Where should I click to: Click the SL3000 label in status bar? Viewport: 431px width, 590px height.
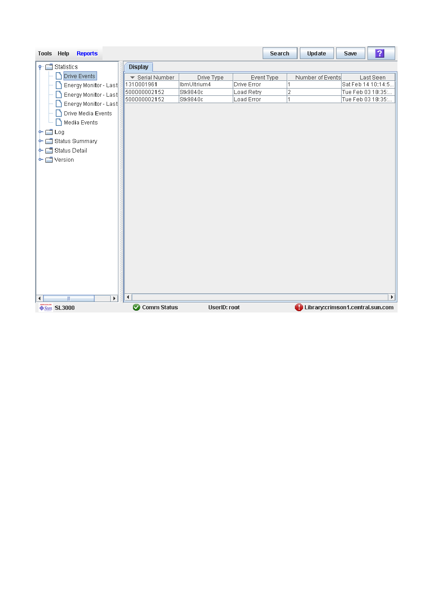[65, 308]
